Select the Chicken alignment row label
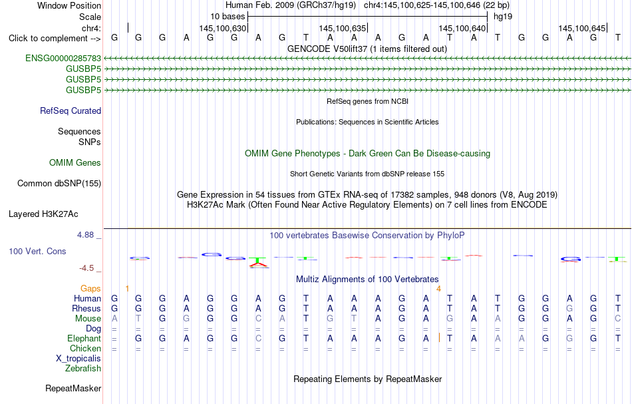 coord(85,349)
